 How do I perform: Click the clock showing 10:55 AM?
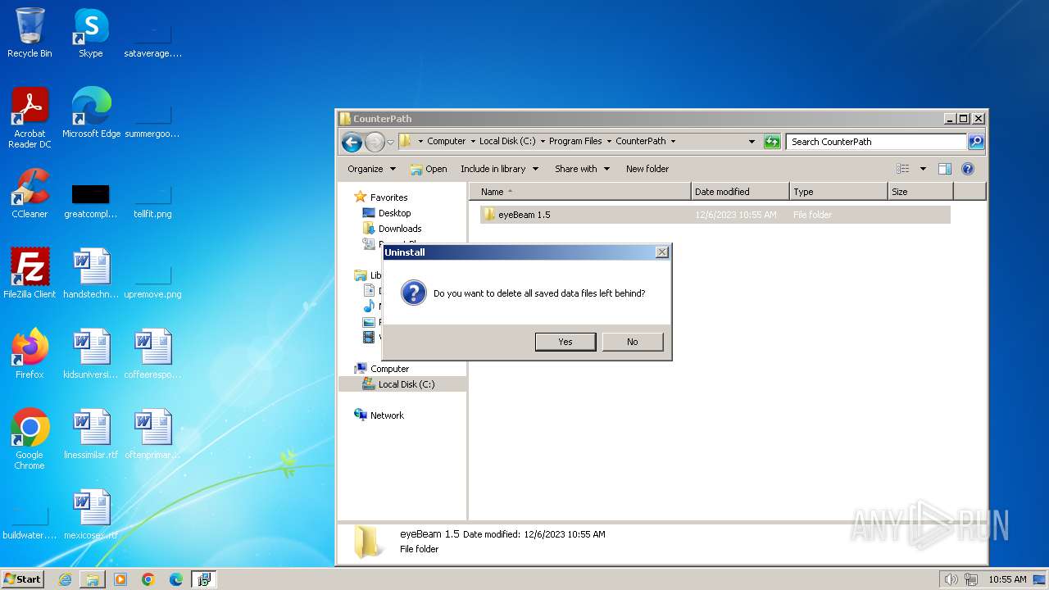(x=1007, y=579)
